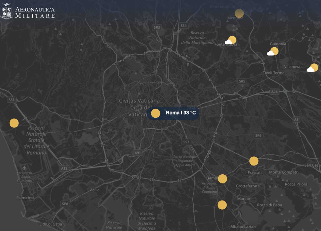The height and width of the screenshot is (231, 321).
Task: Select the sun marker near the SS1 road
Action: pyautogui.click(x=14, y=123)
